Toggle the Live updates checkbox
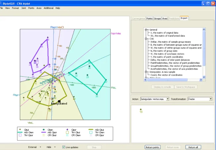Image resolution: width=216 pixels, height=150 pixels. [64, 147]
